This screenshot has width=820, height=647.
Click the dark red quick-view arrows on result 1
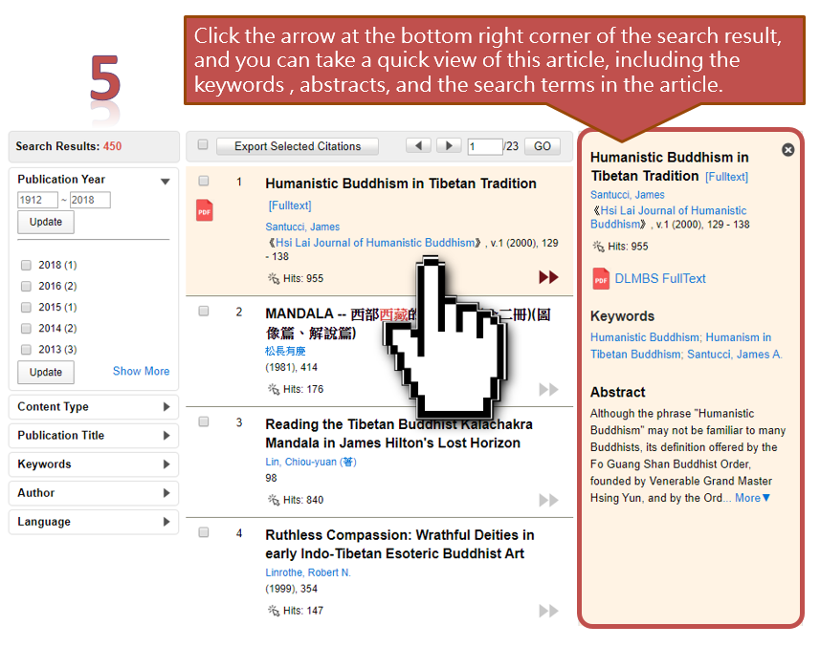[548, 277]
